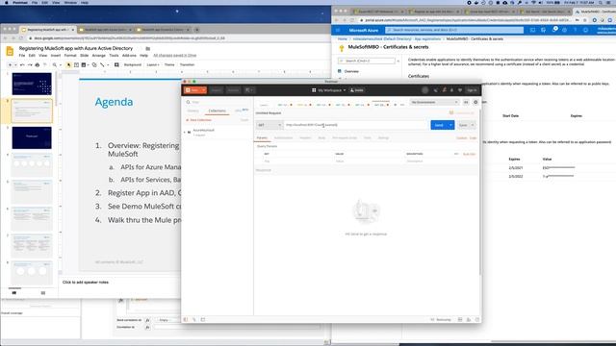Select the text box tool in Slides toolbar

(x=76, y=64)
